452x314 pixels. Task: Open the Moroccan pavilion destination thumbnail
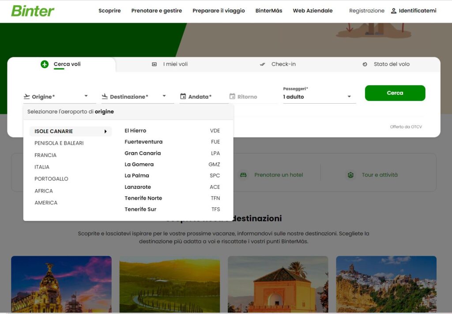coord(278,284)
